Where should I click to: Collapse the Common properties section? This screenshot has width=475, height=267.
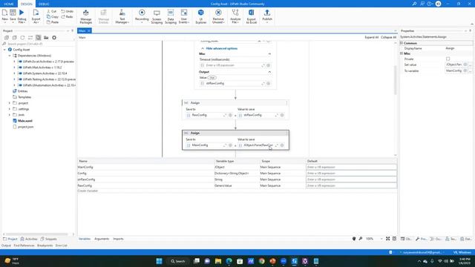tap(402, 43)
